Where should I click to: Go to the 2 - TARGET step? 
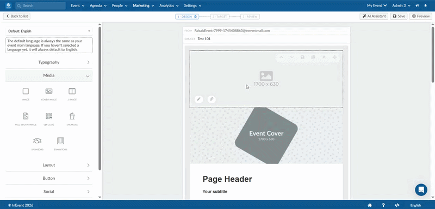pyautogui.click(x=220, y=17)
